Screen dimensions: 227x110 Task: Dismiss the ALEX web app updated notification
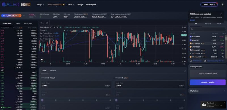[x=221, y=14]
